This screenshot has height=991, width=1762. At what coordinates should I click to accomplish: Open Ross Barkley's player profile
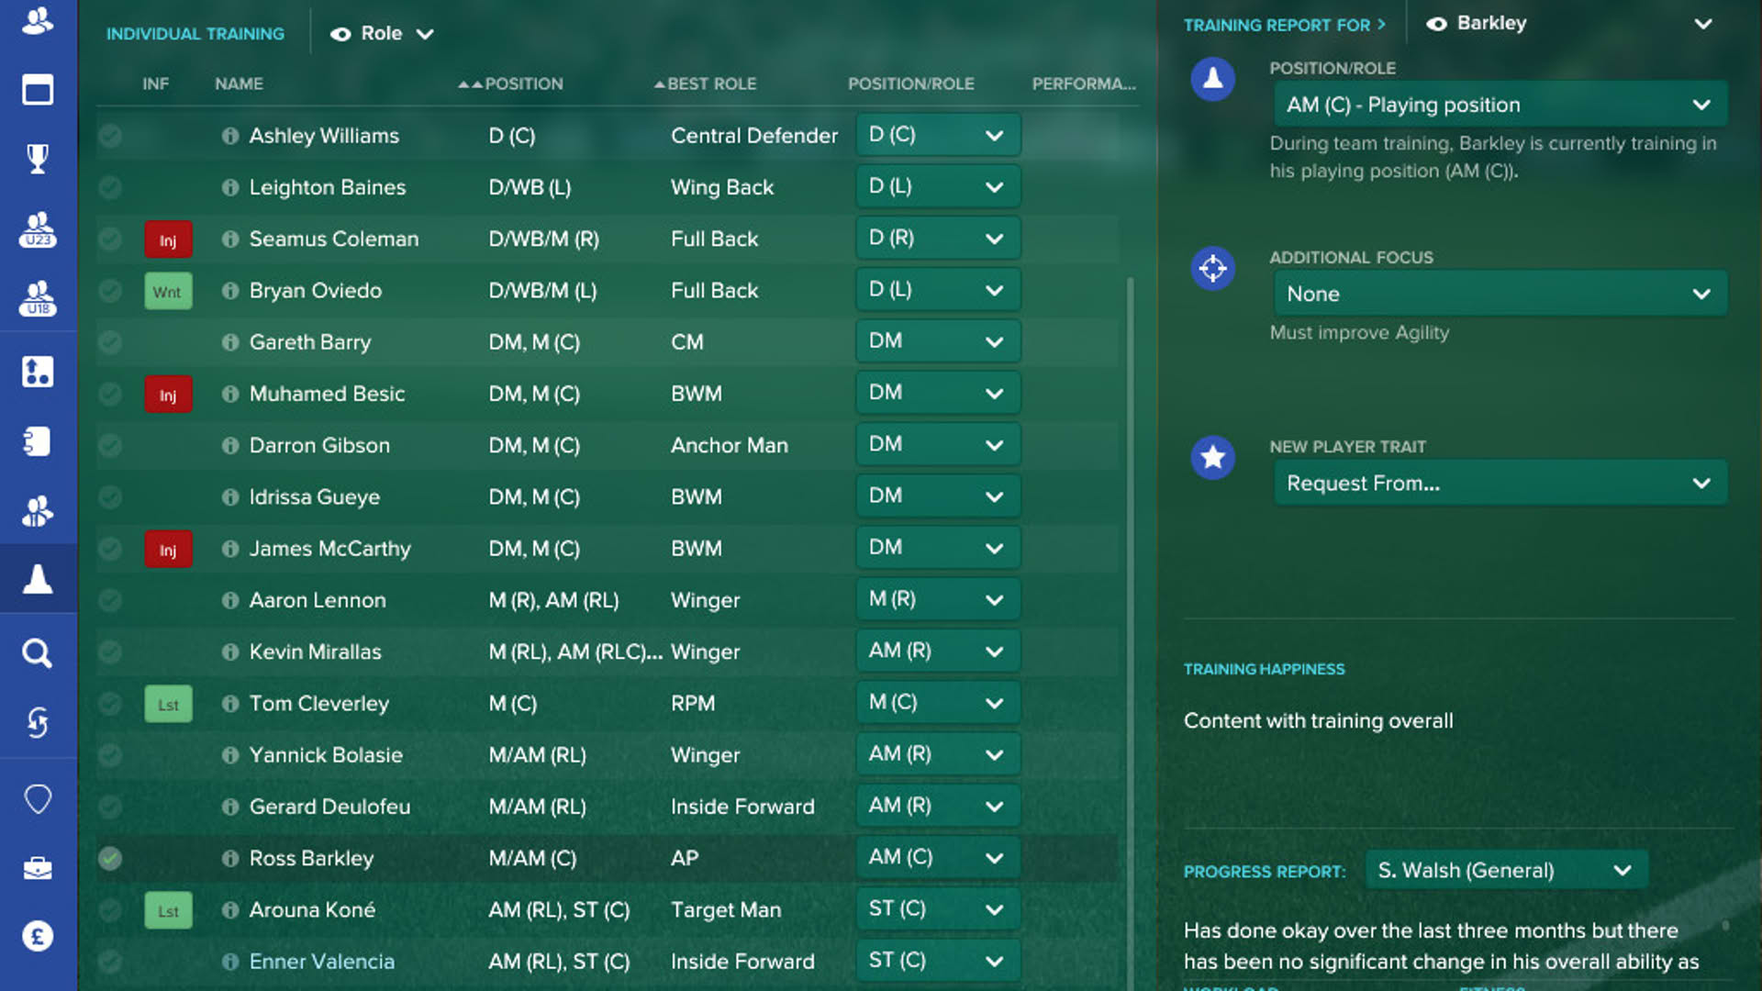[x=311, y=858]
